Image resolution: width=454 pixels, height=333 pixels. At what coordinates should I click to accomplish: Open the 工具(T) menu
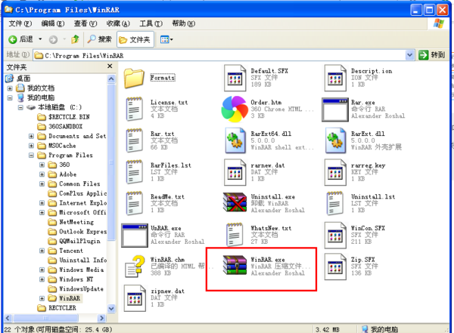point(151,23)
